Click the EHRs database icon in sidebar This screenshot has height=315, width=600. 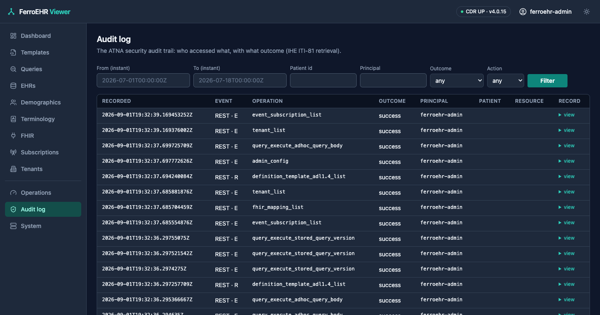(x=13, y=86)
